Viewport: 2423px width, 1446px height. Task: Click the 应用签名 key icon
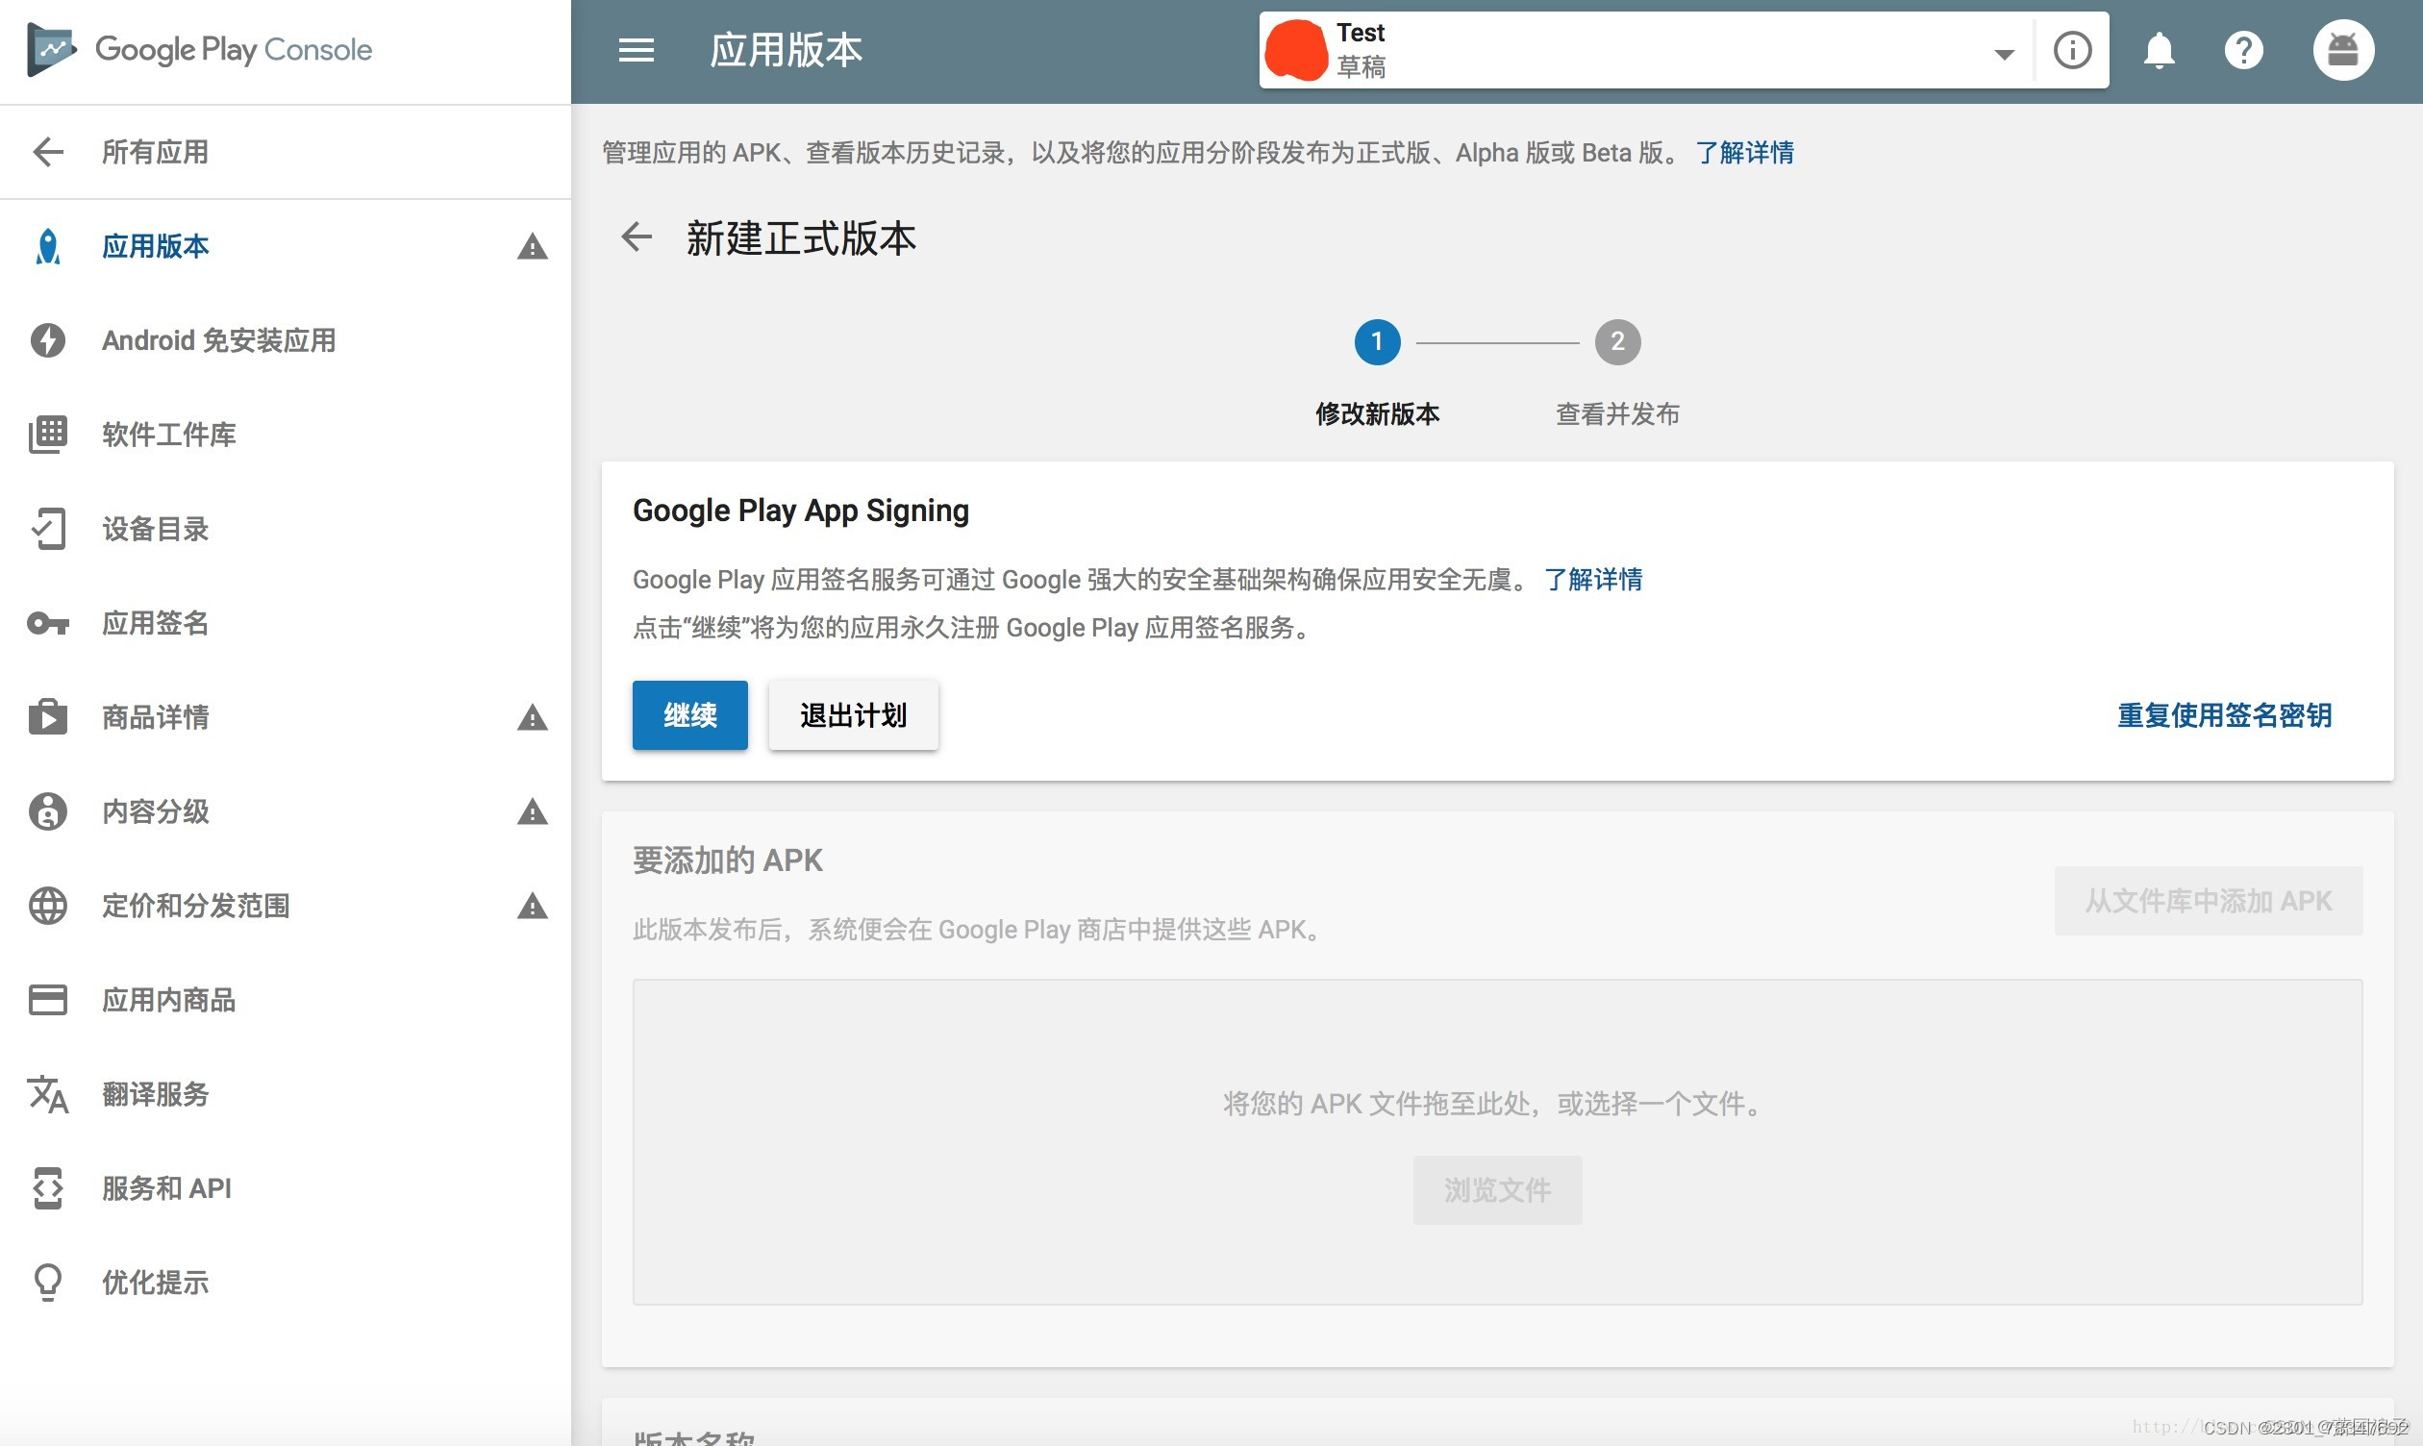[48, 623]
